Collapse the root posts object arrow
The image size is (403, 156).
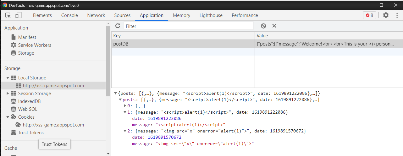[115, 93]
